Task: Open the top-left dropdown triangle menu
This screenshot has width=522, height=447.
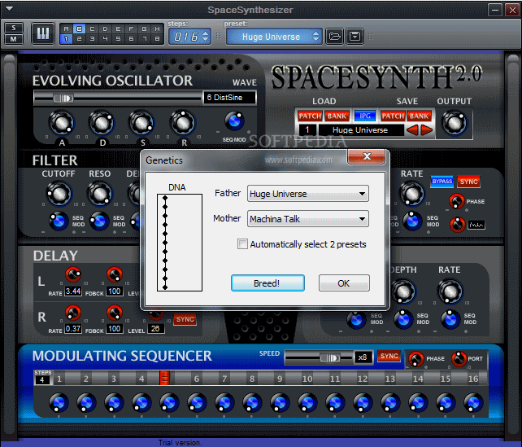Action: coord(9,8)
